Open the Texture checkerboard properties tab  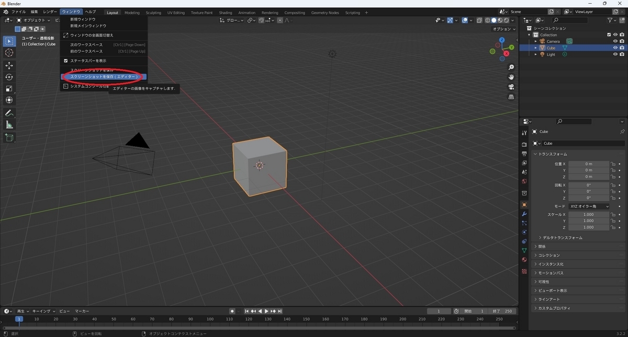coord(524,271)
